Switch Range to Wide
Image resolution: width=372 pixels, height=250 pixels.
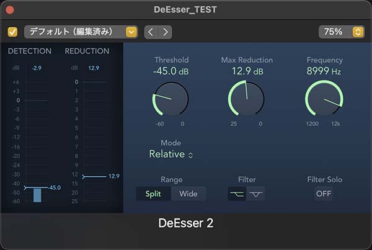coord(188,194)
